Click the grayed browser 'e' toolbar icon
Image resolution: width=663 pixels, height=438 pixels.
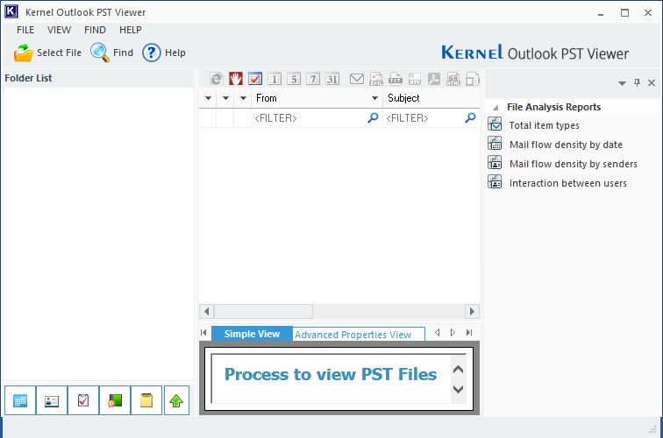point(217,79)
